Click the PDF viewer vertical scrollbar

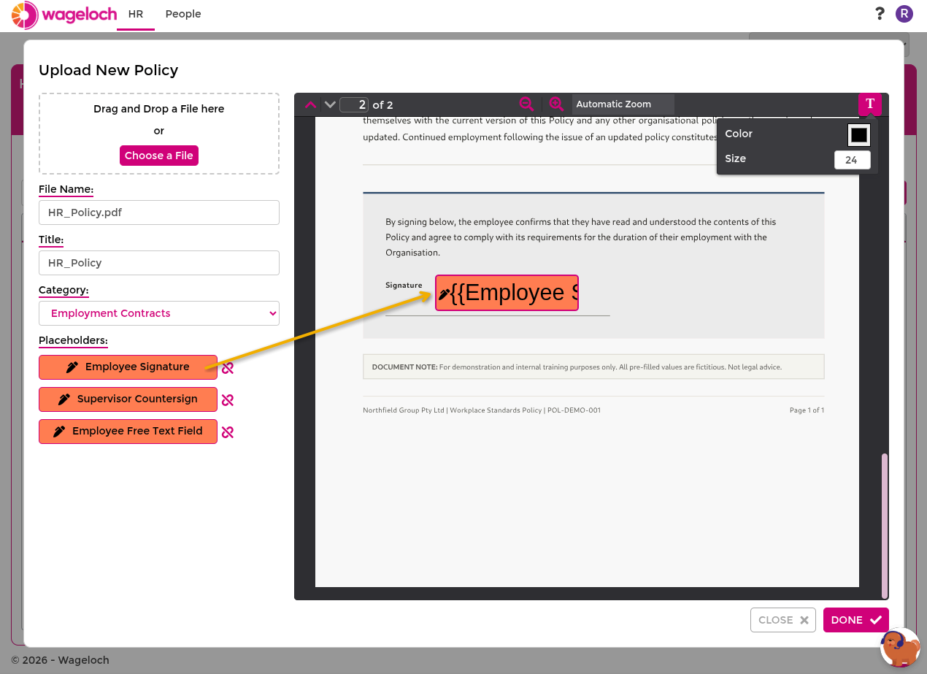(x=885, y=526)
